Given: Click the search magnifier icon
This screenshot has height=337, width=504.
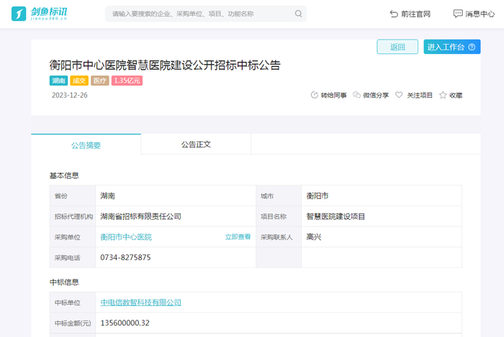Looking at the screenshot, I should pos(298,14).
